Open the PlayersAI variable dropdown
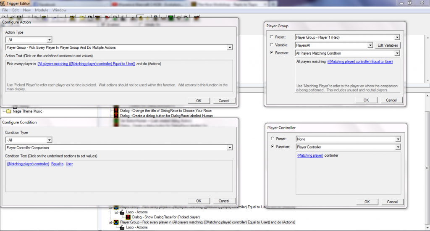 370,45
